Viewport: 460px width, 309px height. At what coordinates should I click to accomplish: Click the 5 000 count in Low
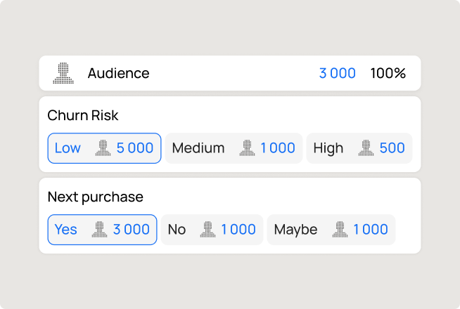(x=135, y=148)
